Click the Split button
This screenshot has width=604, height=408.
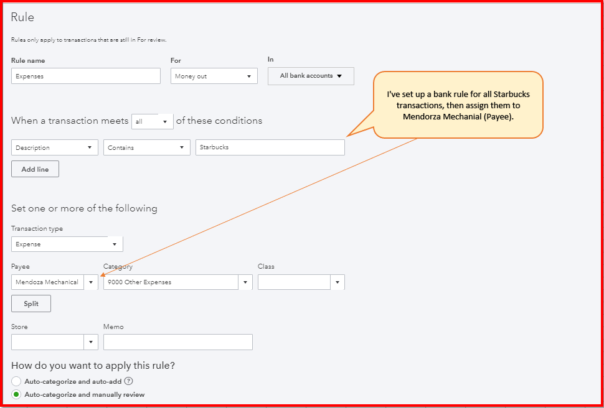click(x=31, y=304)
